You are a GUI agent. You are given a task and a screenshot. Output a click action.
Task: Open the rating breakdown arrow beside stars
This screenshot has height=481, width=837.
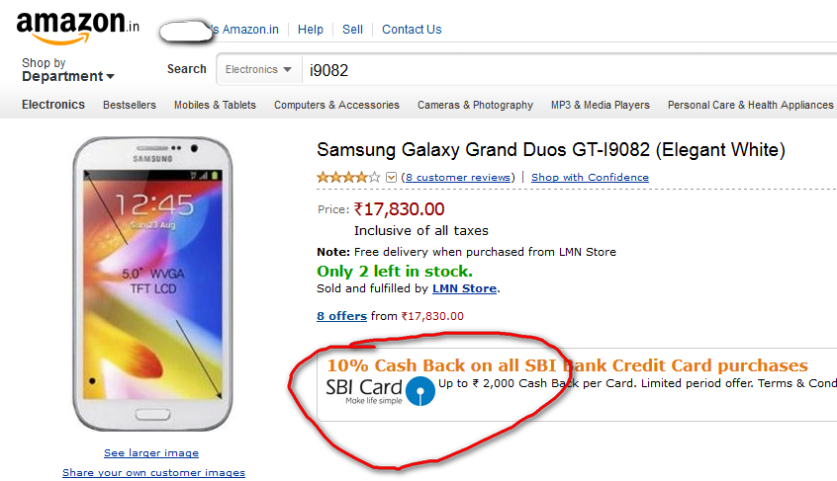[x=391, y=178]
